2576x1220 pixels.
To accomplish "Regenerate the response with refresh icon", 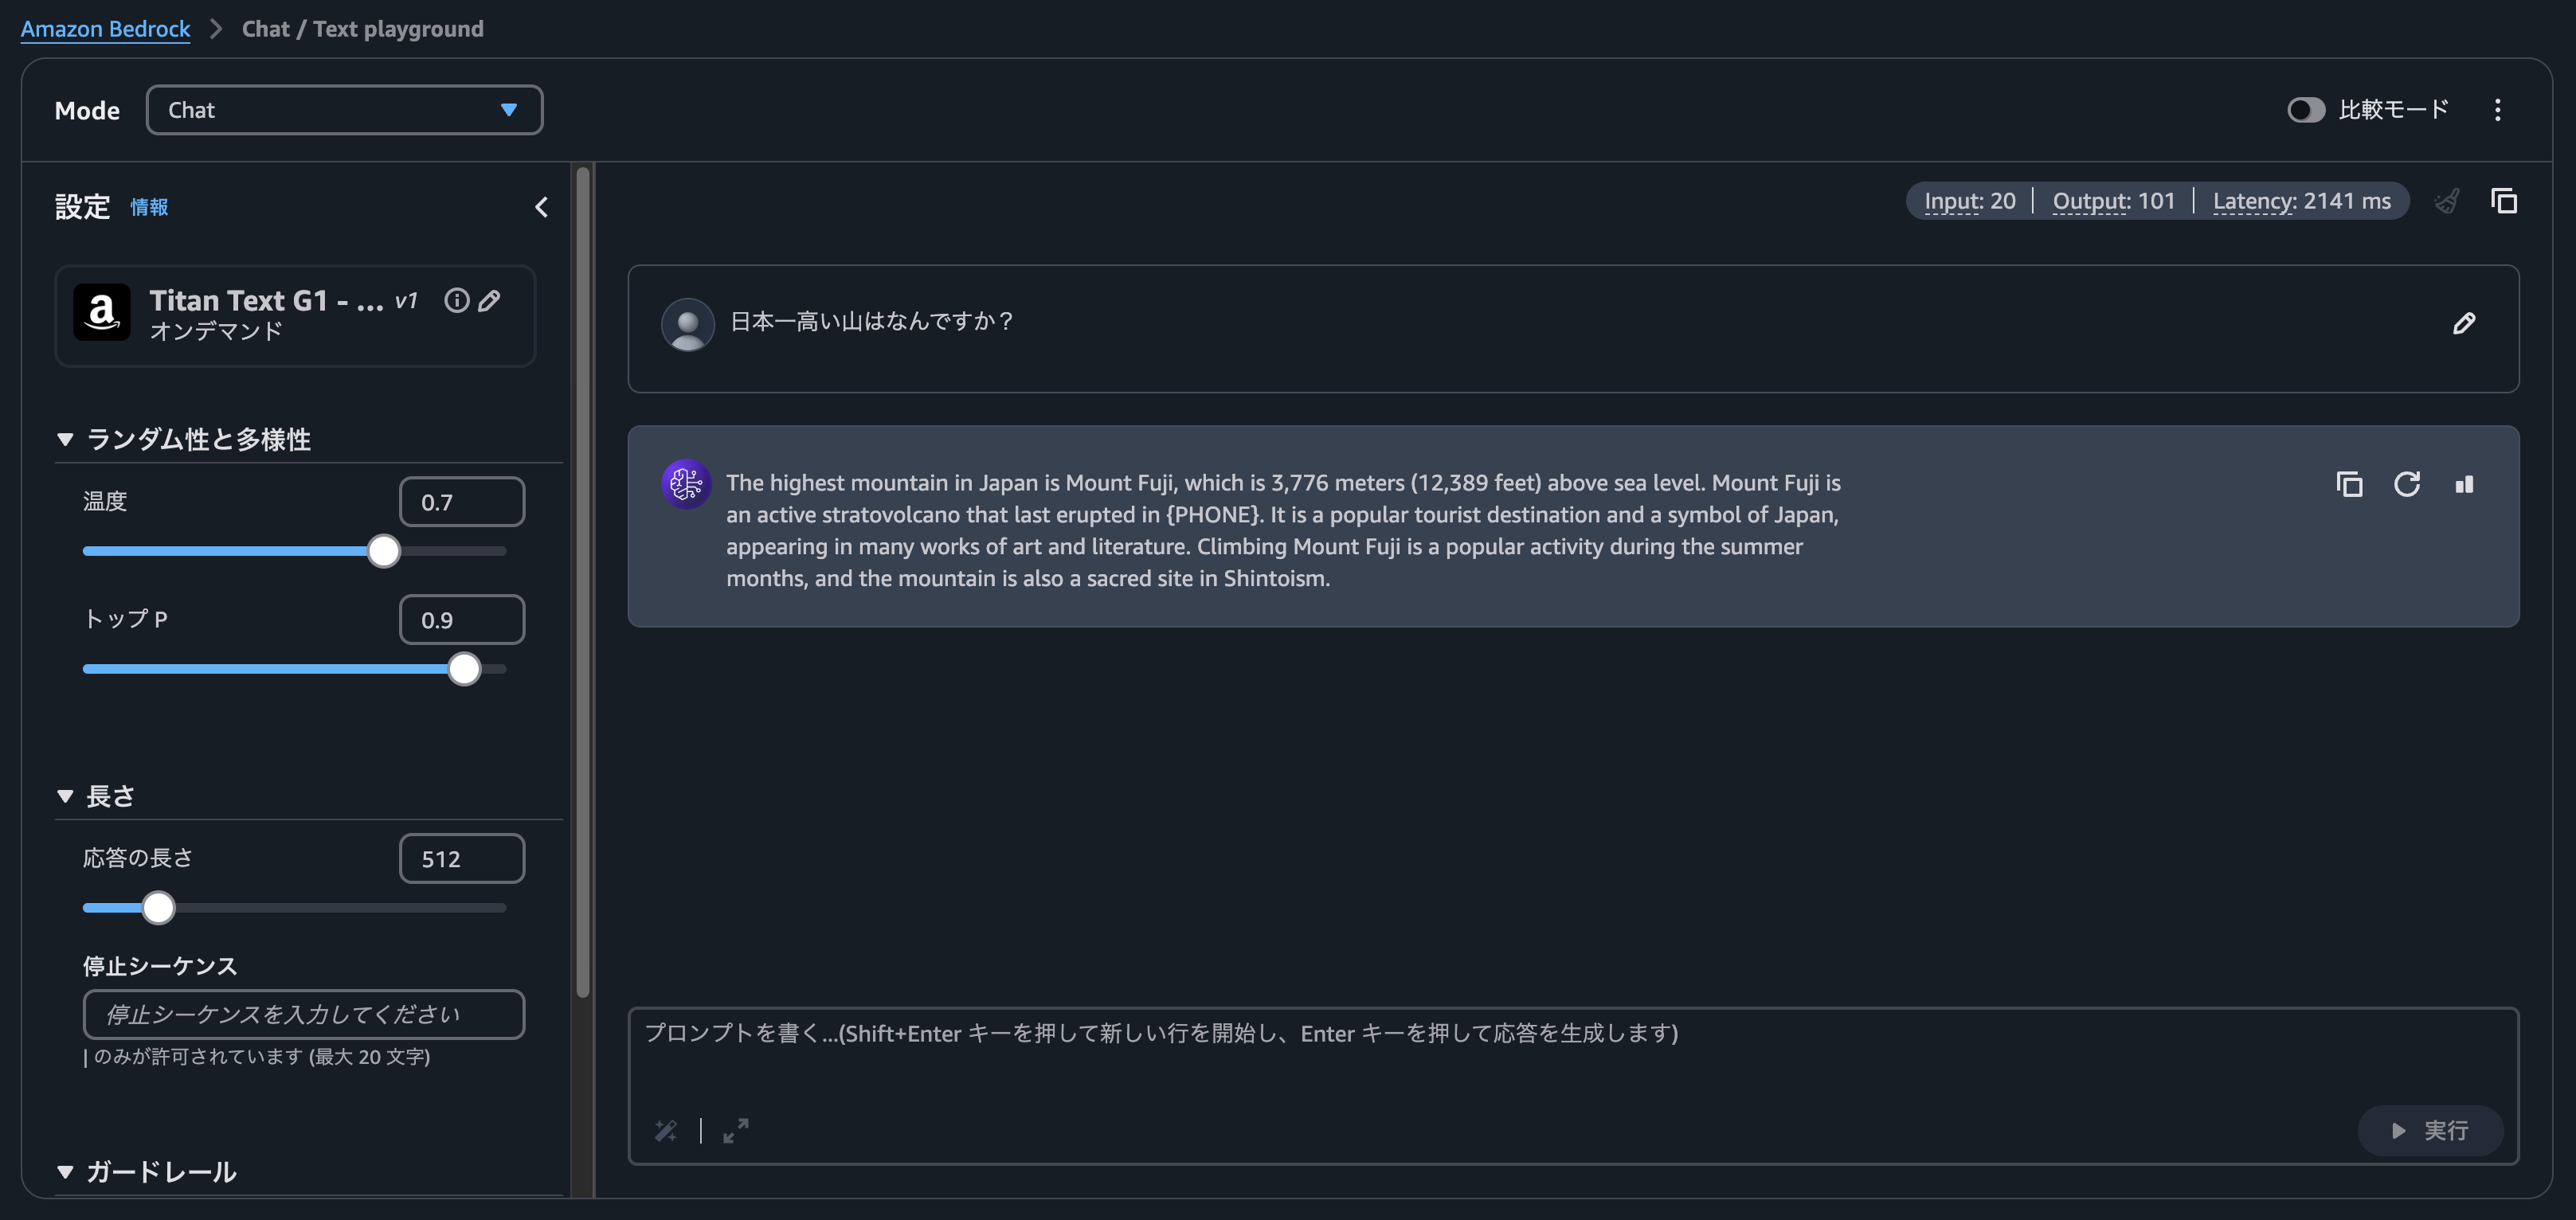I will click(2406, 484).
